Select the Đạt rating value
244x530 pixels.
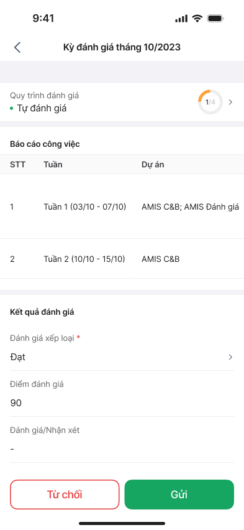[17, 357]
